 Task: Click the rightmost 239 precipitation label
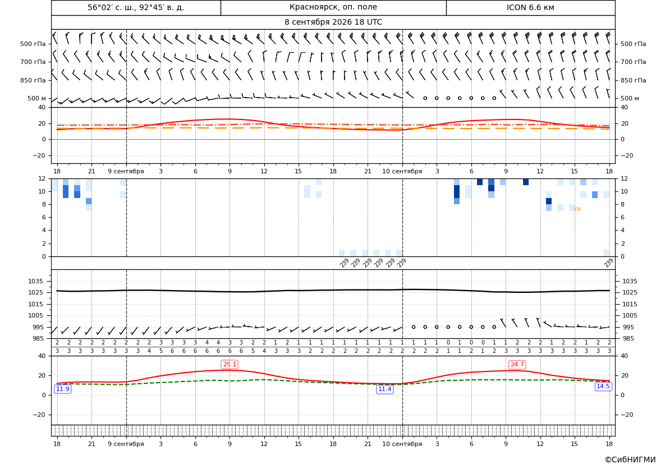609,263
